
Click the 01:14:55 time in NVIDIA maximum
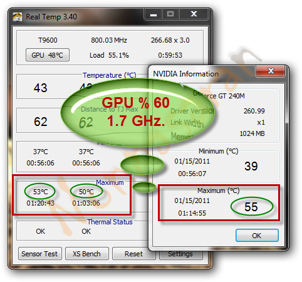coord(192,213)
